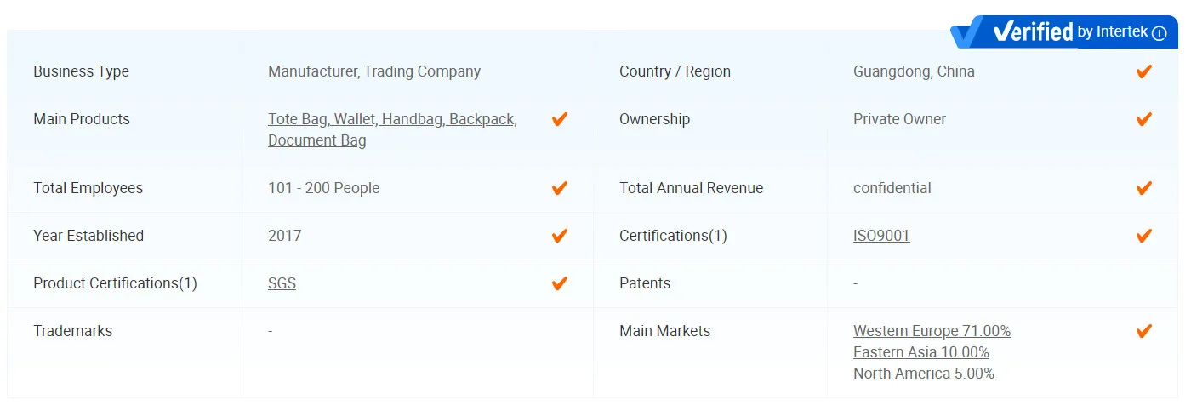Click the checkmark beside Main Products
1191x411 pixels.
tap(559, 119)
